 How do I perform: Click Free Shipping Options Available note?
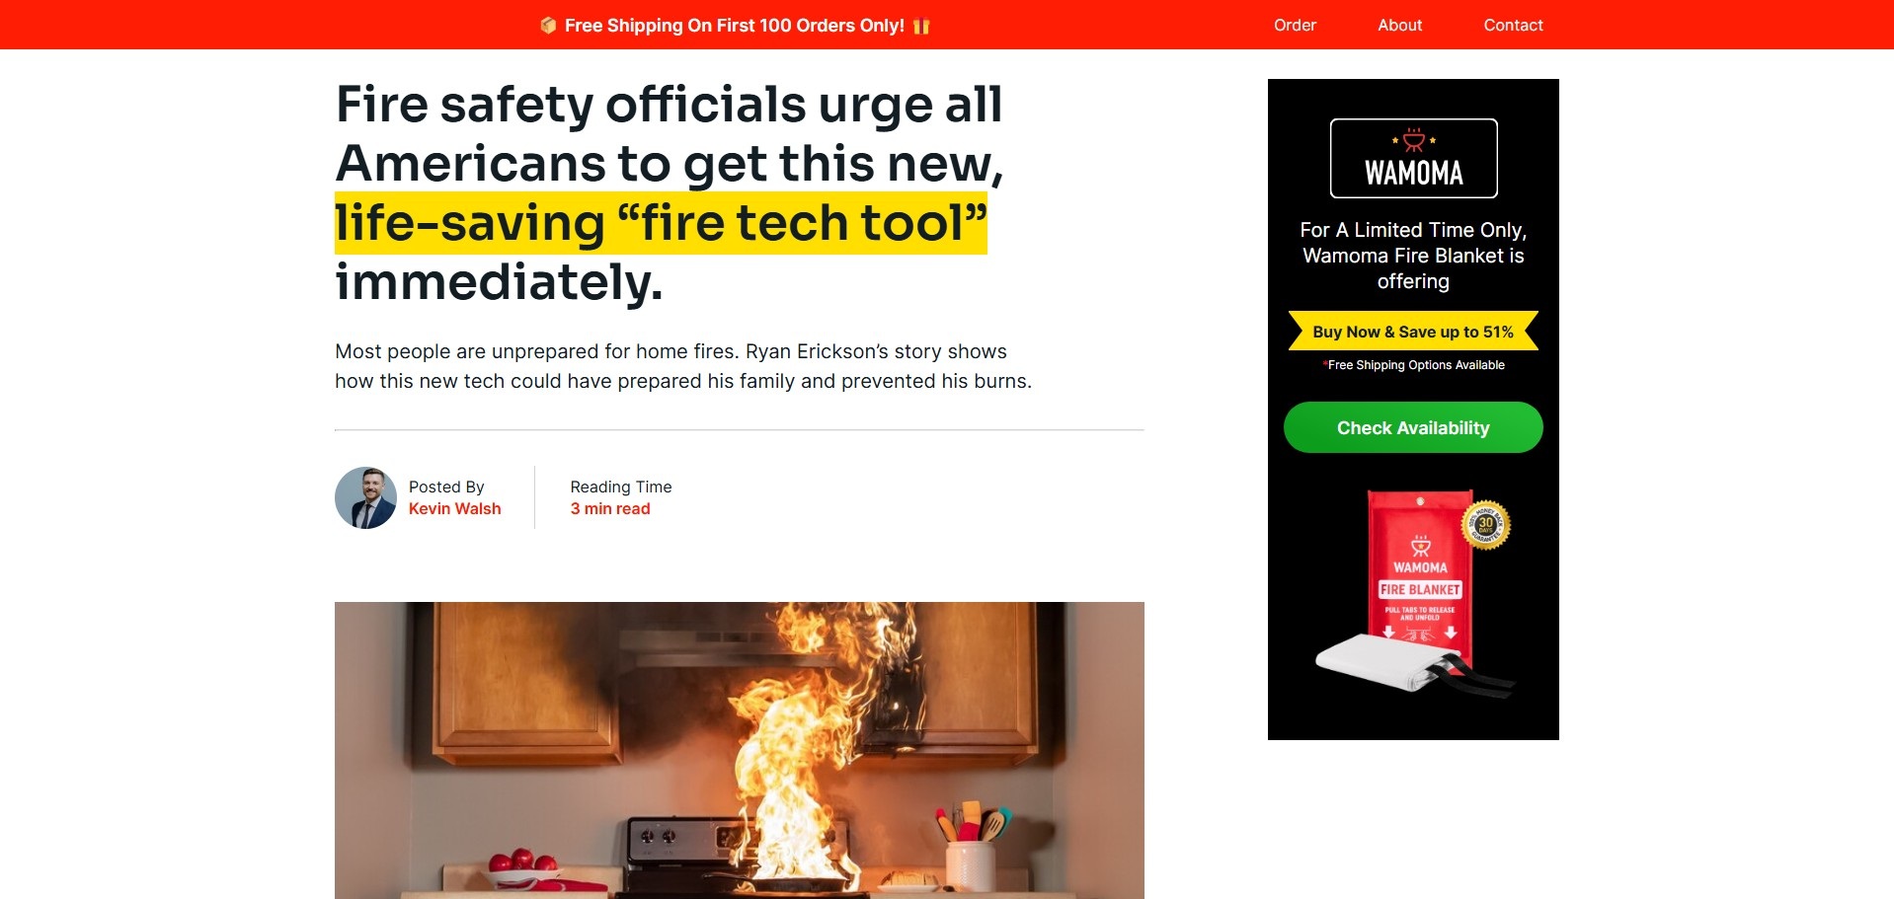click(x=1413, y=365)
